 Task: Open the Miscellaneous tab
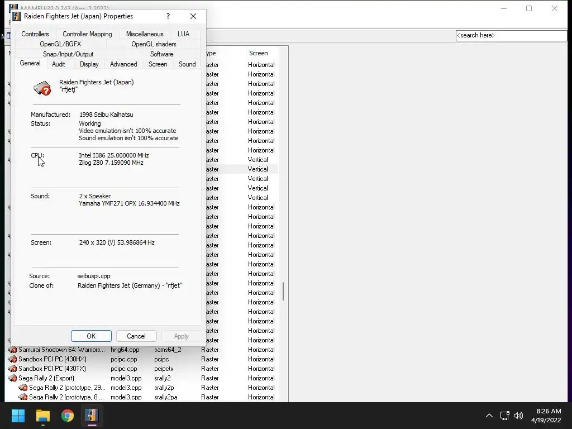tap(145, 34)
